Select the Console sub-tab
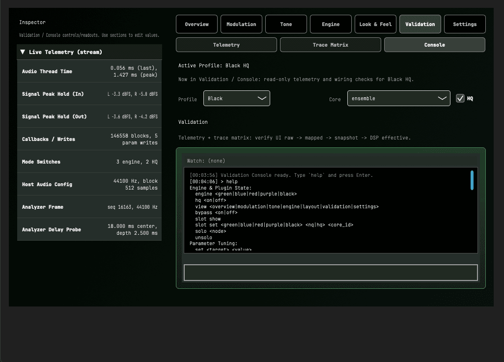This screenshot has width=504, height=362. [x=434, y=44]
